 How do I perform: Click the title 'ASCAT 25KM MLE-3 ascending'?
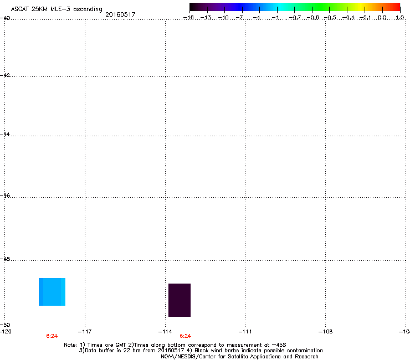(57, 9)
